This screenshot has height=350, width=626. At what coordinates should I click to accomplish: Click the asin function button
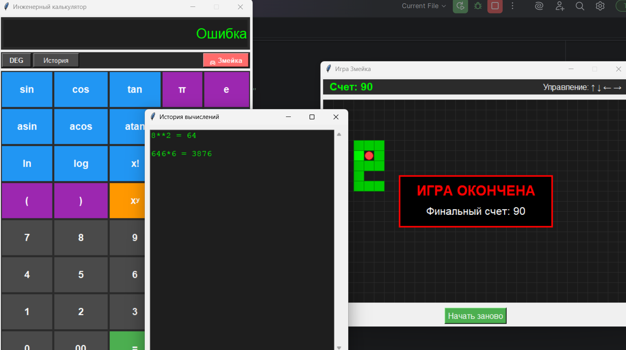pos(27,126)
